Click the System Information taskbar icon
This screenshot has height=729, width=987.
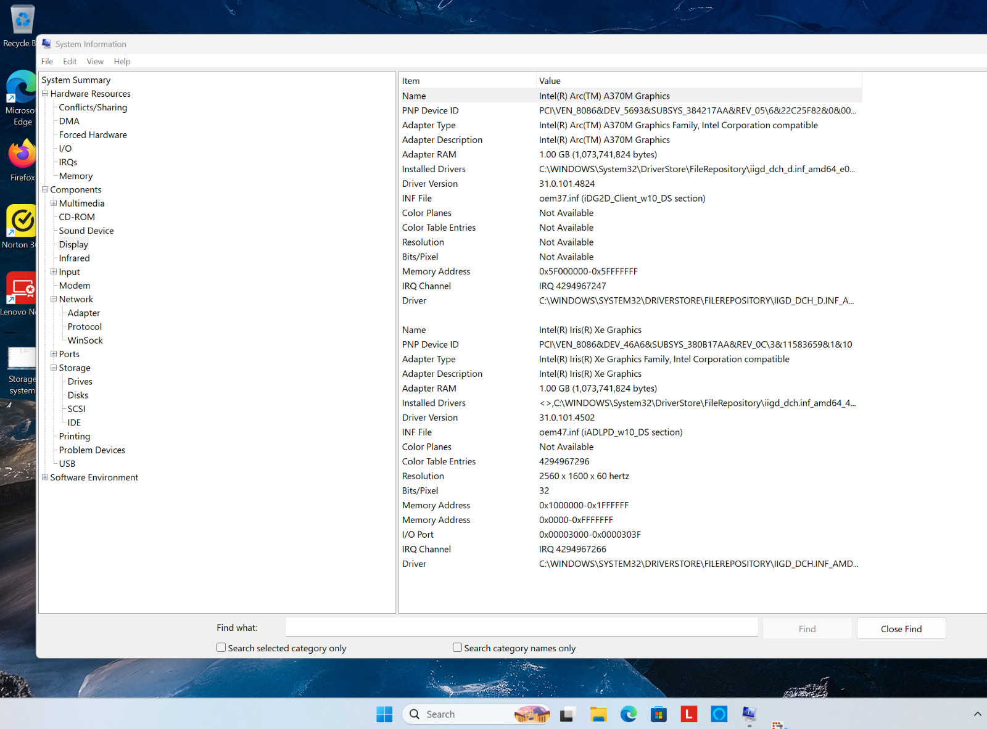[x=750, y=714]
